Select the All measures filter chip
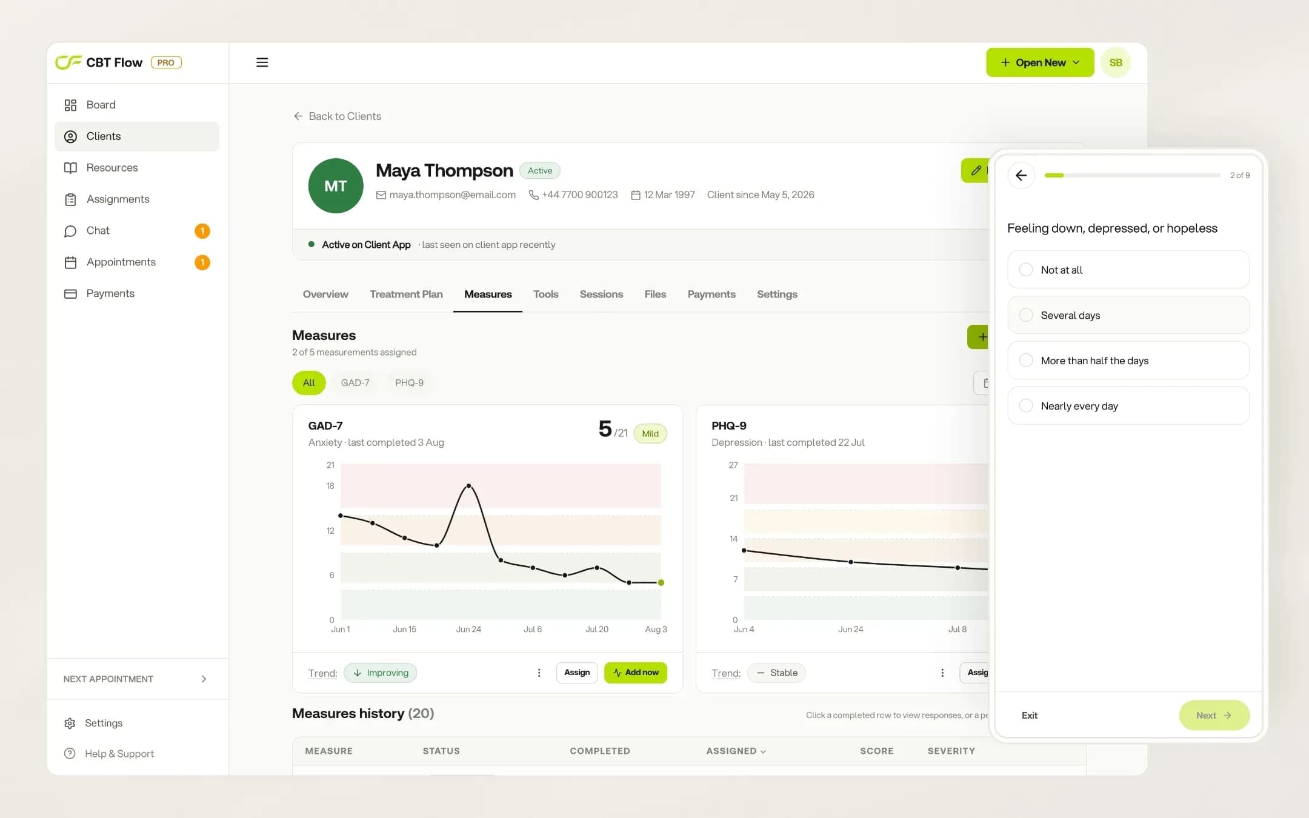1309x818 pixels. (308, 383)
